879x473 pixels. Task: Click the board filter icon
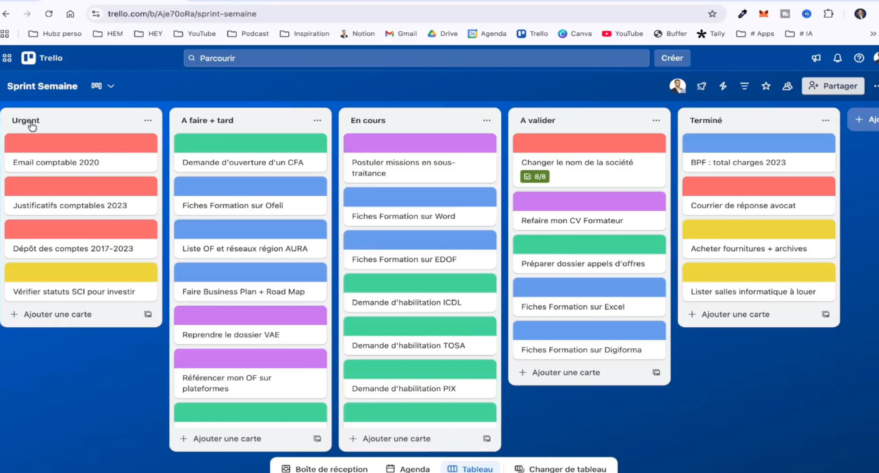(x=744, y=86)
